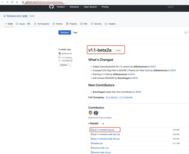The width and height of the screenshot is (189, 154).
Task: Switch to the Security tab
Action: tap(96, 24)
